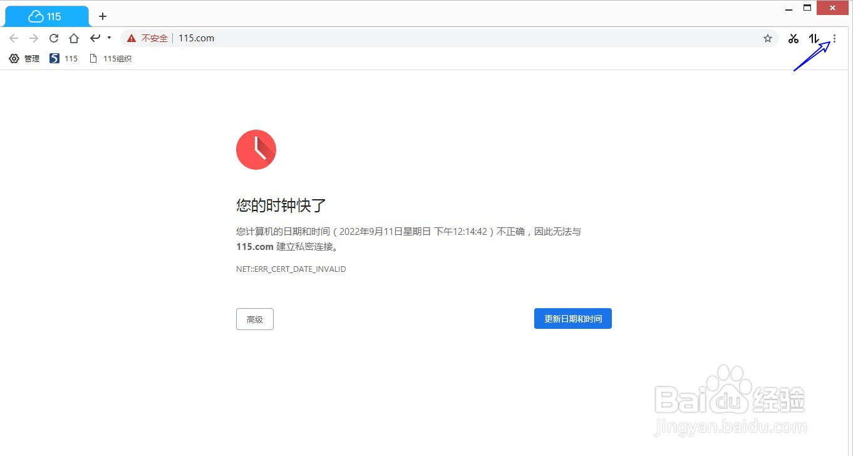Open the transfer arrows icon
The width and height of the screenshot is (853, 456).
[x=814, y=38]
